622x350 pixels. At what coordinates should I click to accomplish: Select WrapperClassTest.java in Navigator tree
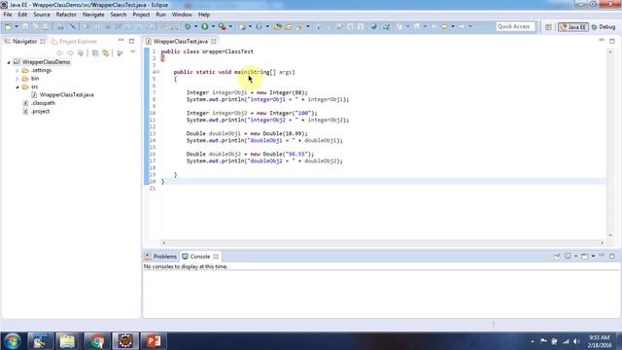pyautogui.click(x=67, y=95)
